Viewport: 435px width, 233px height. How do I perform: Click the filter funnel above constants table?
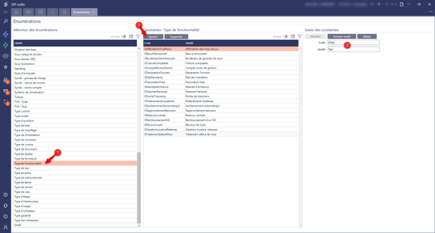click(x=300, y=37)
